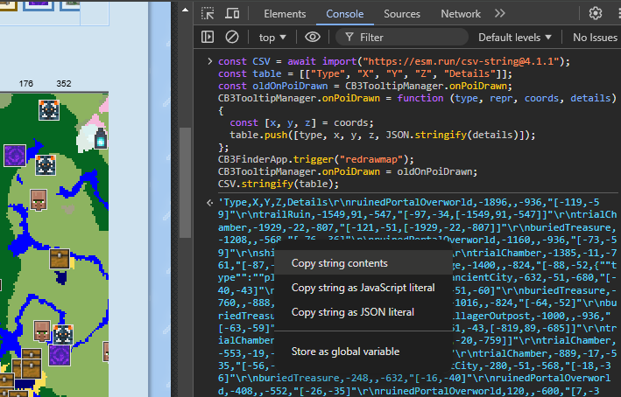The width and height of the screenshot is (621, 397).
Task: Click Store as global variable
Action: (345, 352)
